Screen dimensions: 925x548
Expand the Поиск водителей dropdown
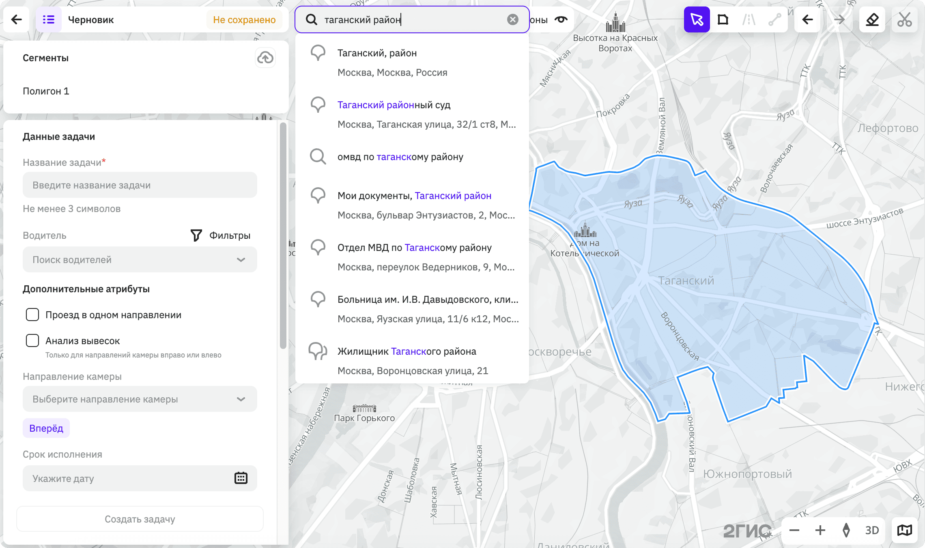(140, 259)
